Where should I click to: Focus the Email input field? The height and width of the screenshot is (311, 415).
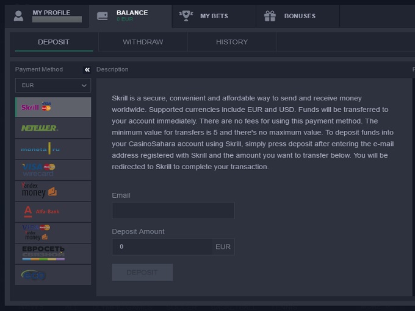[173, 211]
